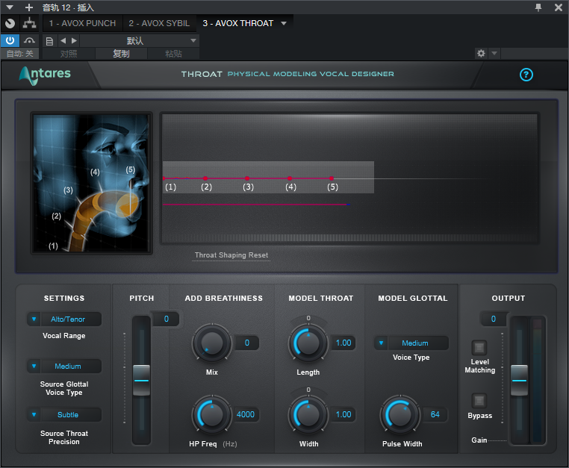Click the throat model head illustration

click(91, 183)
